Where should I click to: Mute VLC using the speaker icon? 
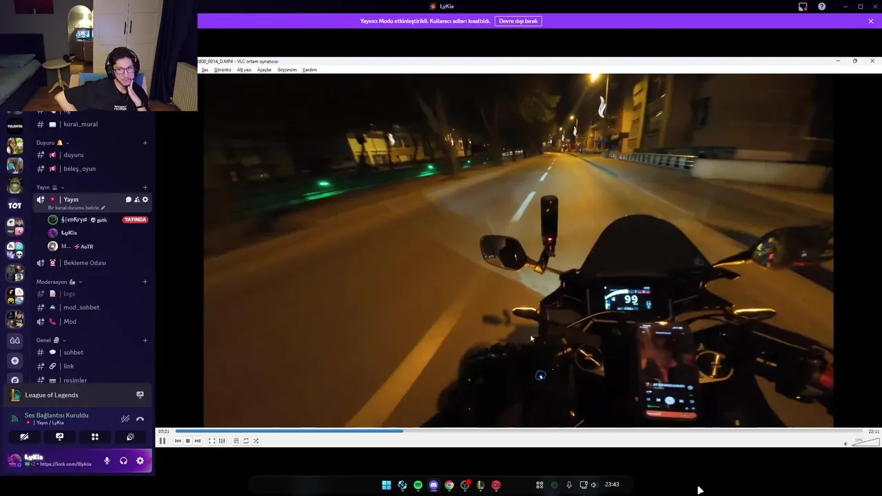845,444
